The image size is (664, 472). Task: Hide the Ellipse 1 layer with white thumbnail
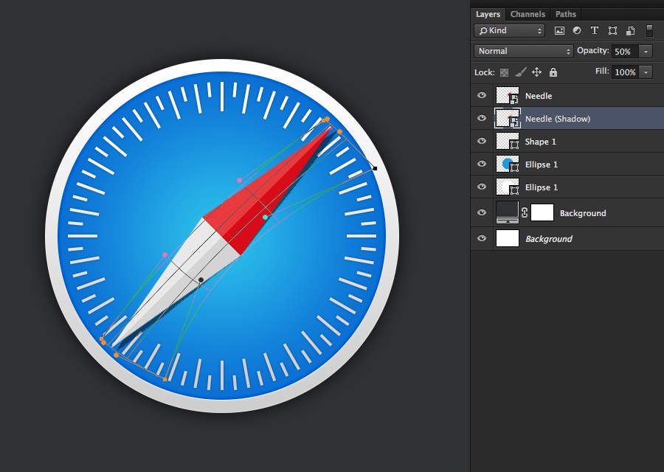(482, 187)
